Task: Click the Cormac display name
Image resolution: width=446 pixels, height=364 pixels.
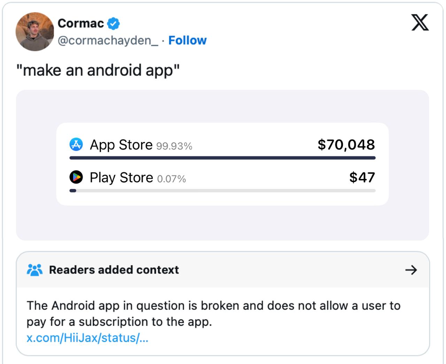Action: click(x=81, y=23)
